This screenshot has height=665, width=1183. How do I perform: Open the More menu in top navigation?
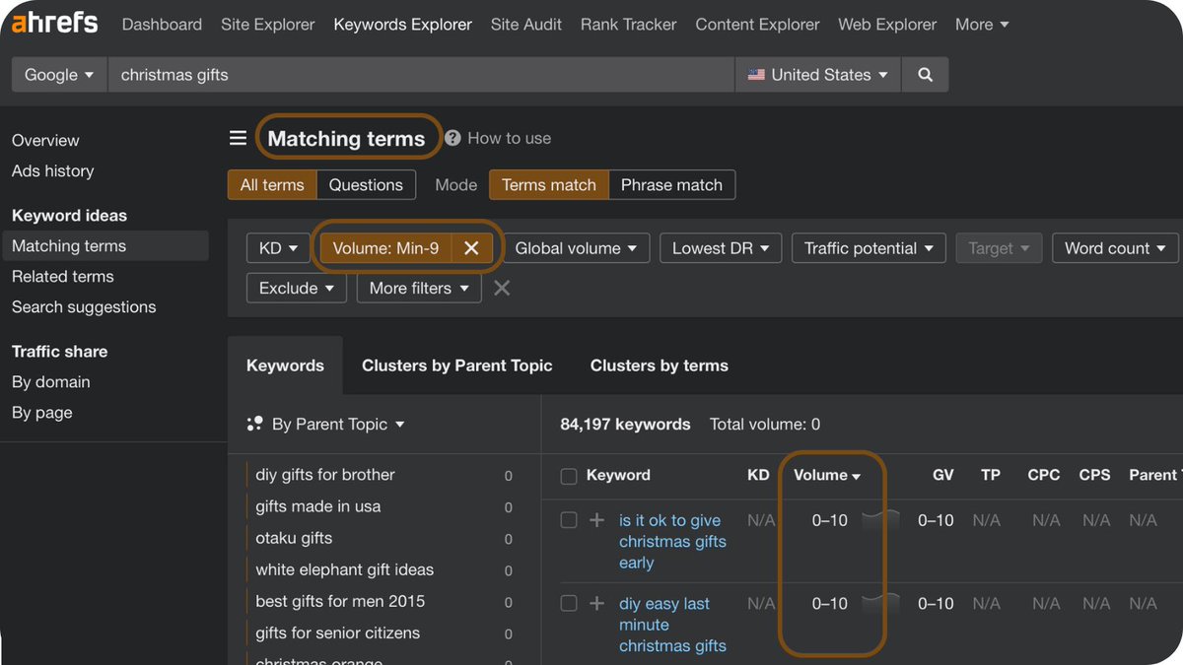tap(982, 25)
